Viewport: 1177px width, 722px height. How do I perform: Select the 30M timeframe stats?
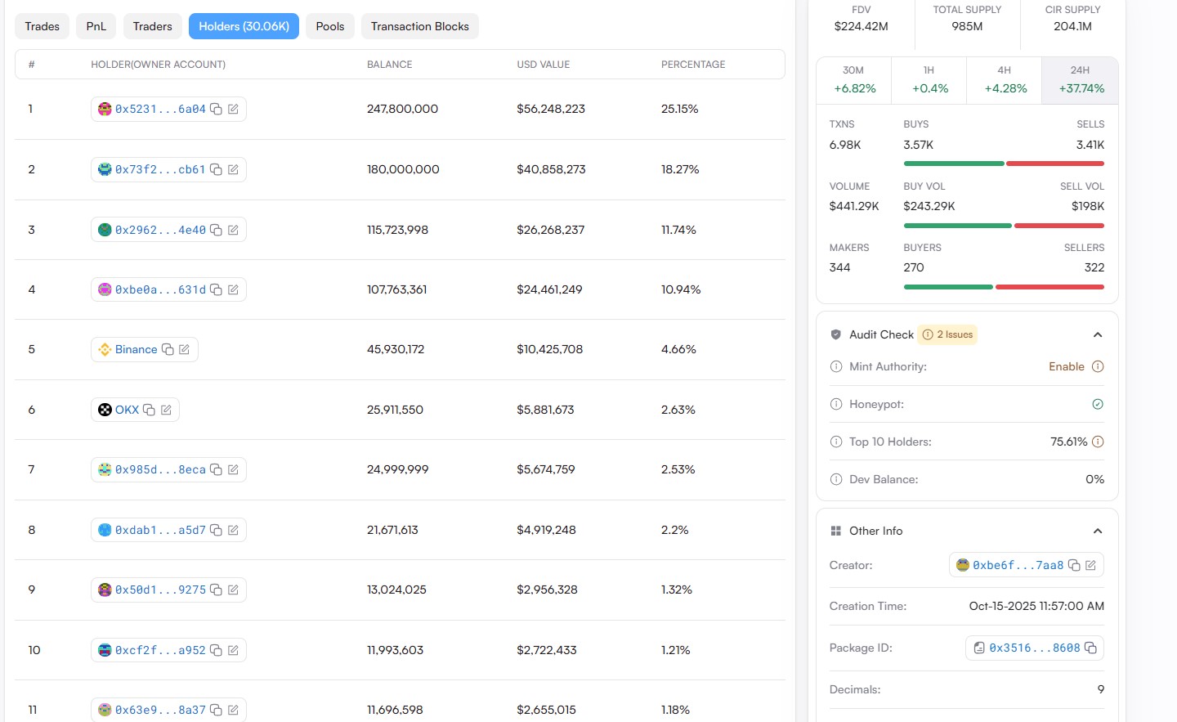point(853,80)
